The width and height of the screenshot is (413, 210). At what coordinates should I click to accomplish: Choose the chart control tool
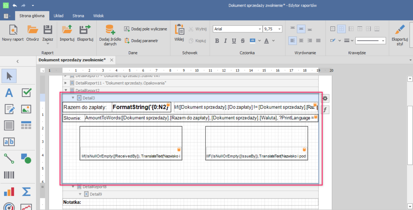(9, 192)
